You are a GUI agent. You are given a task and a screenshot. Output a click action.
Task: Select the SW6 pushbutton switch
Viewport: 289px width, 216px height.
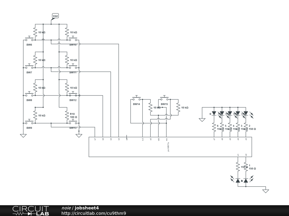coord(29,39)
